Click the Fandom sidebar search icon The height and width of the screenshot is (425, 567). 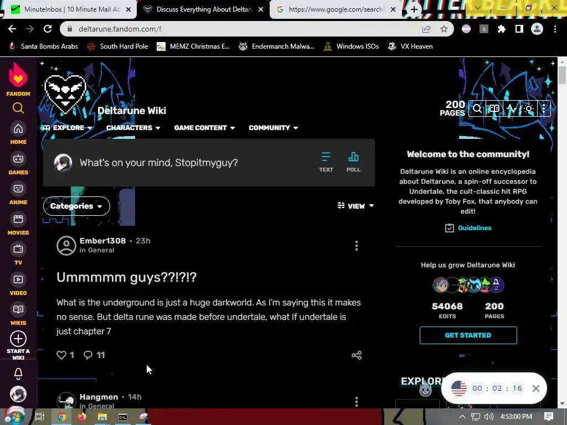click(18, 108)
